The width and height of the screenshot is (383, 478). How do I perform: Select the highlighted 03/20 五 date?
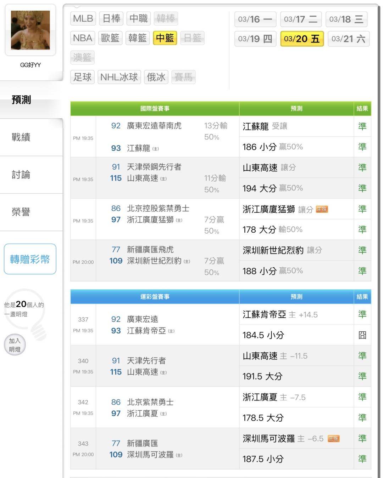pos(302,39)
